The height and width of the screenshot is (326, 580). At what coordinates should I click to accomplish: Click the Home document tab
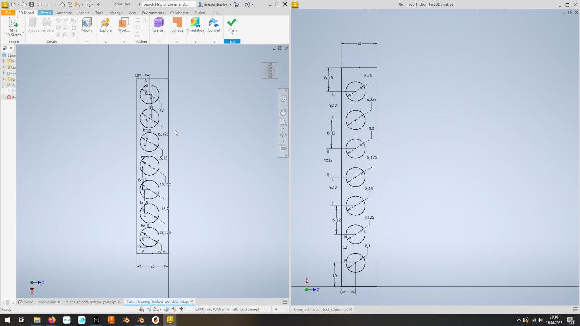tap(26, 302)
